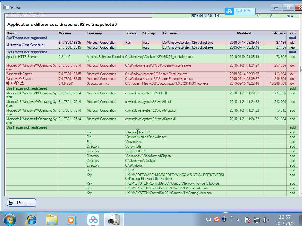Show hidden tray icons arrow
The image size is (302, 226).
click(238, 220)
